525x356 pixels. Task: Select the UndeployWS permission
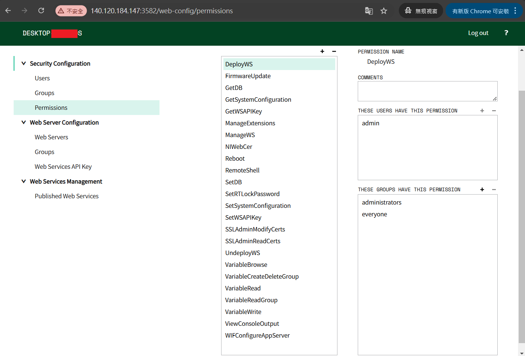coord(279,253)
